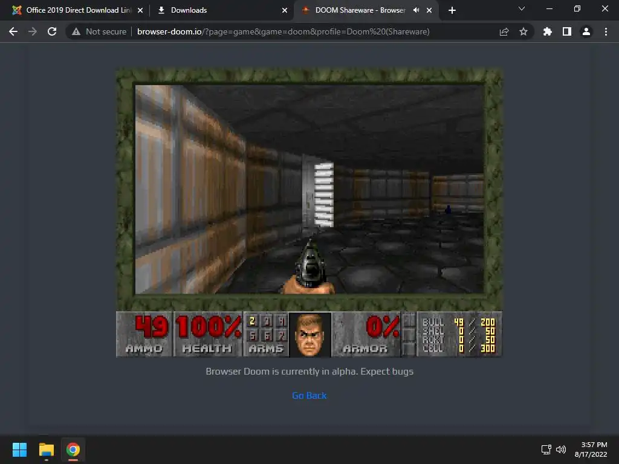Click the ARMS weapon slot panel
Image resolution: width=619 pixels, height=464 pixels.
[266, 334]
